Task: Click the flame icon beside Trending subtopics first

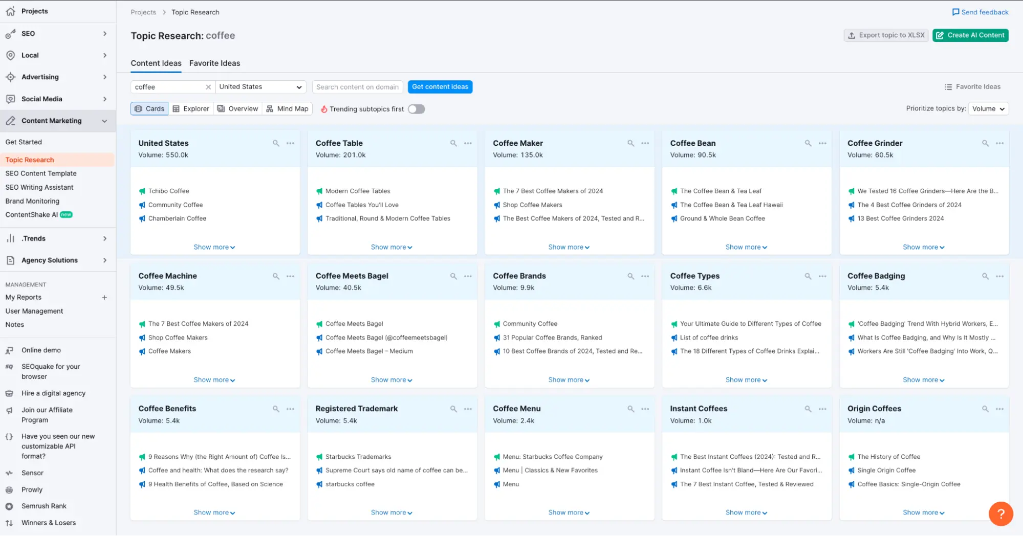Action: pyautogui.click(x=324, y=108)
